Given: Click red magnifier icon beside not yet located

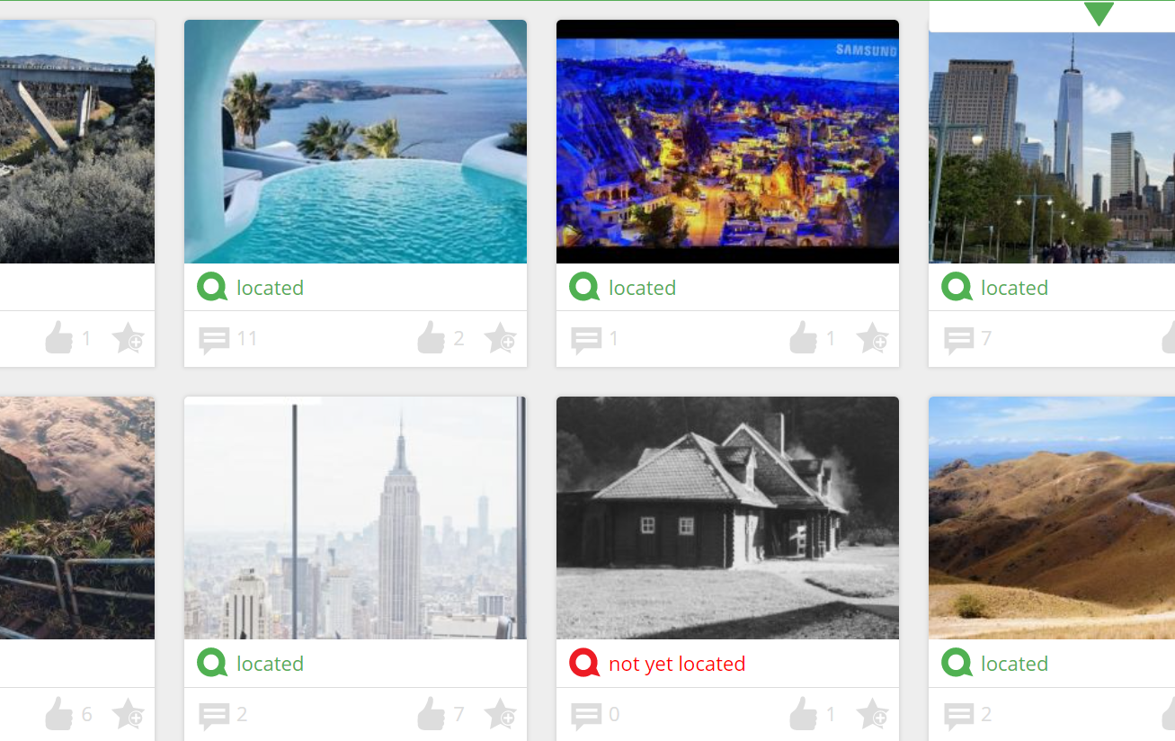Looking at the screenshot, I should [584, 664].
